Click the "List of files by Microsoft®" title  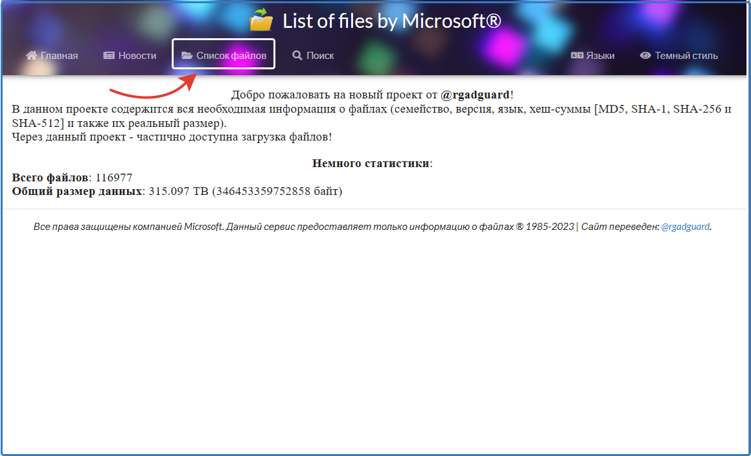pyautogui.click(x=392, y=21)
